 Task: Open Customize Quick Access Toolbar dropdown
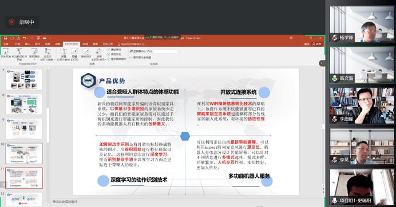50,38
